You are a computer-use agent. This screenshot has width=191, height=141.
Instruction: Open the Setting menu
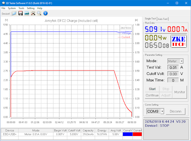30,8
